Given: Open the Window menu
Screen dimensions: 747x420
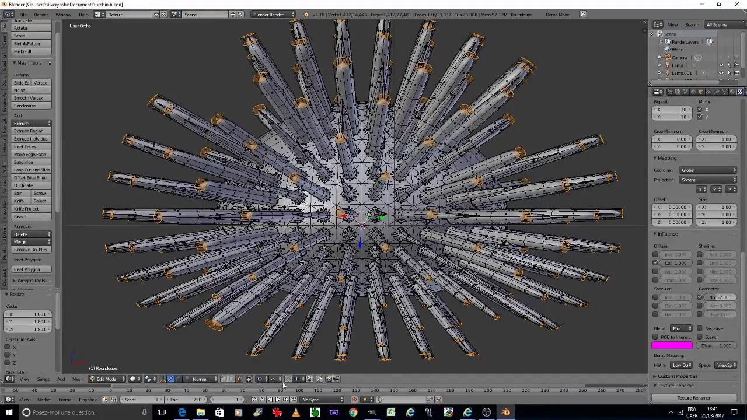Looking at the screenshot, I should coord(63,14).
